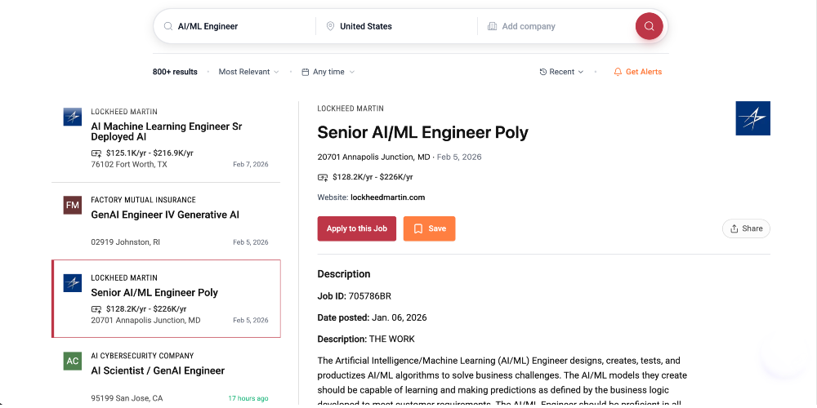Visit the lockheedmartin.com website link

coord(387,197)
